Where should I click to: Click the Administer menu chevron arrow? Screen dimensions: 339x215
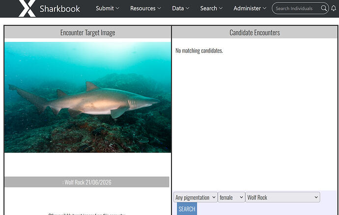[x=264, y=8]
